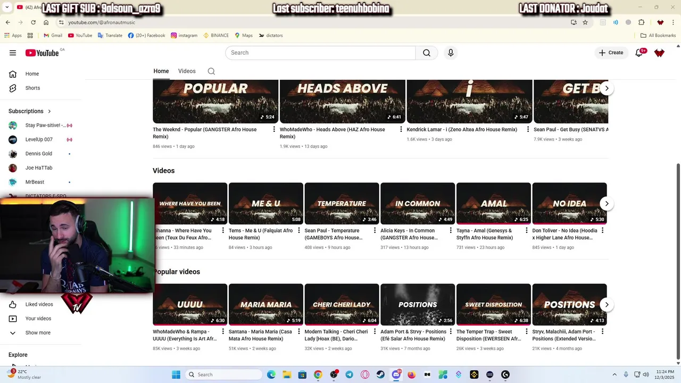Viewport: 681px width, 383px height.
Task: Open three-dot menu for Alicia Keys In Common
Action: tap(451, 230)
